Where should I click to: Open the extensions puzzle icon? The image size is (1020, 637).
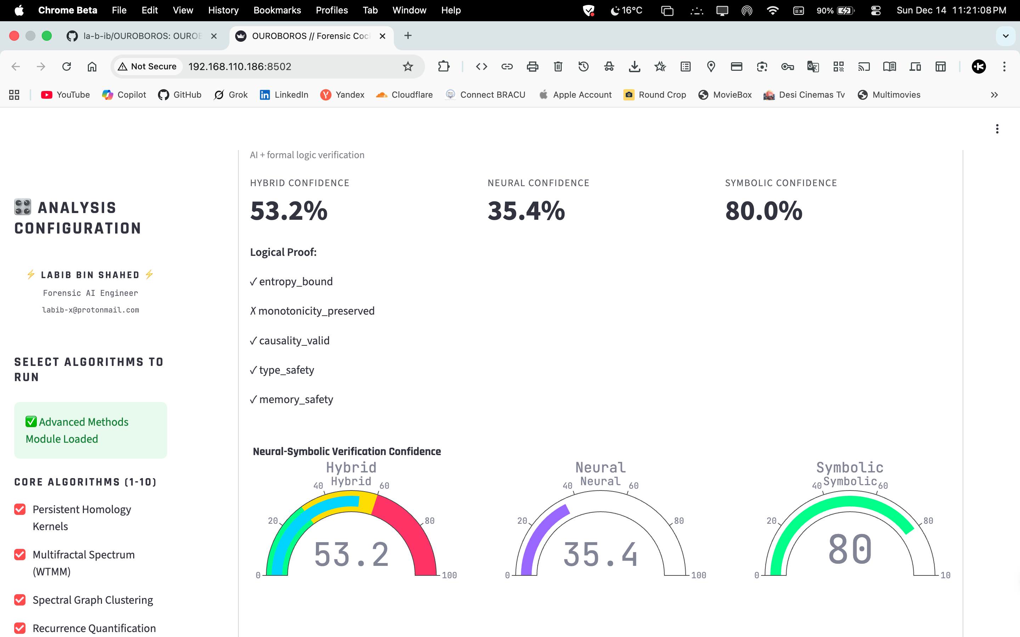[x=444, y=67]
